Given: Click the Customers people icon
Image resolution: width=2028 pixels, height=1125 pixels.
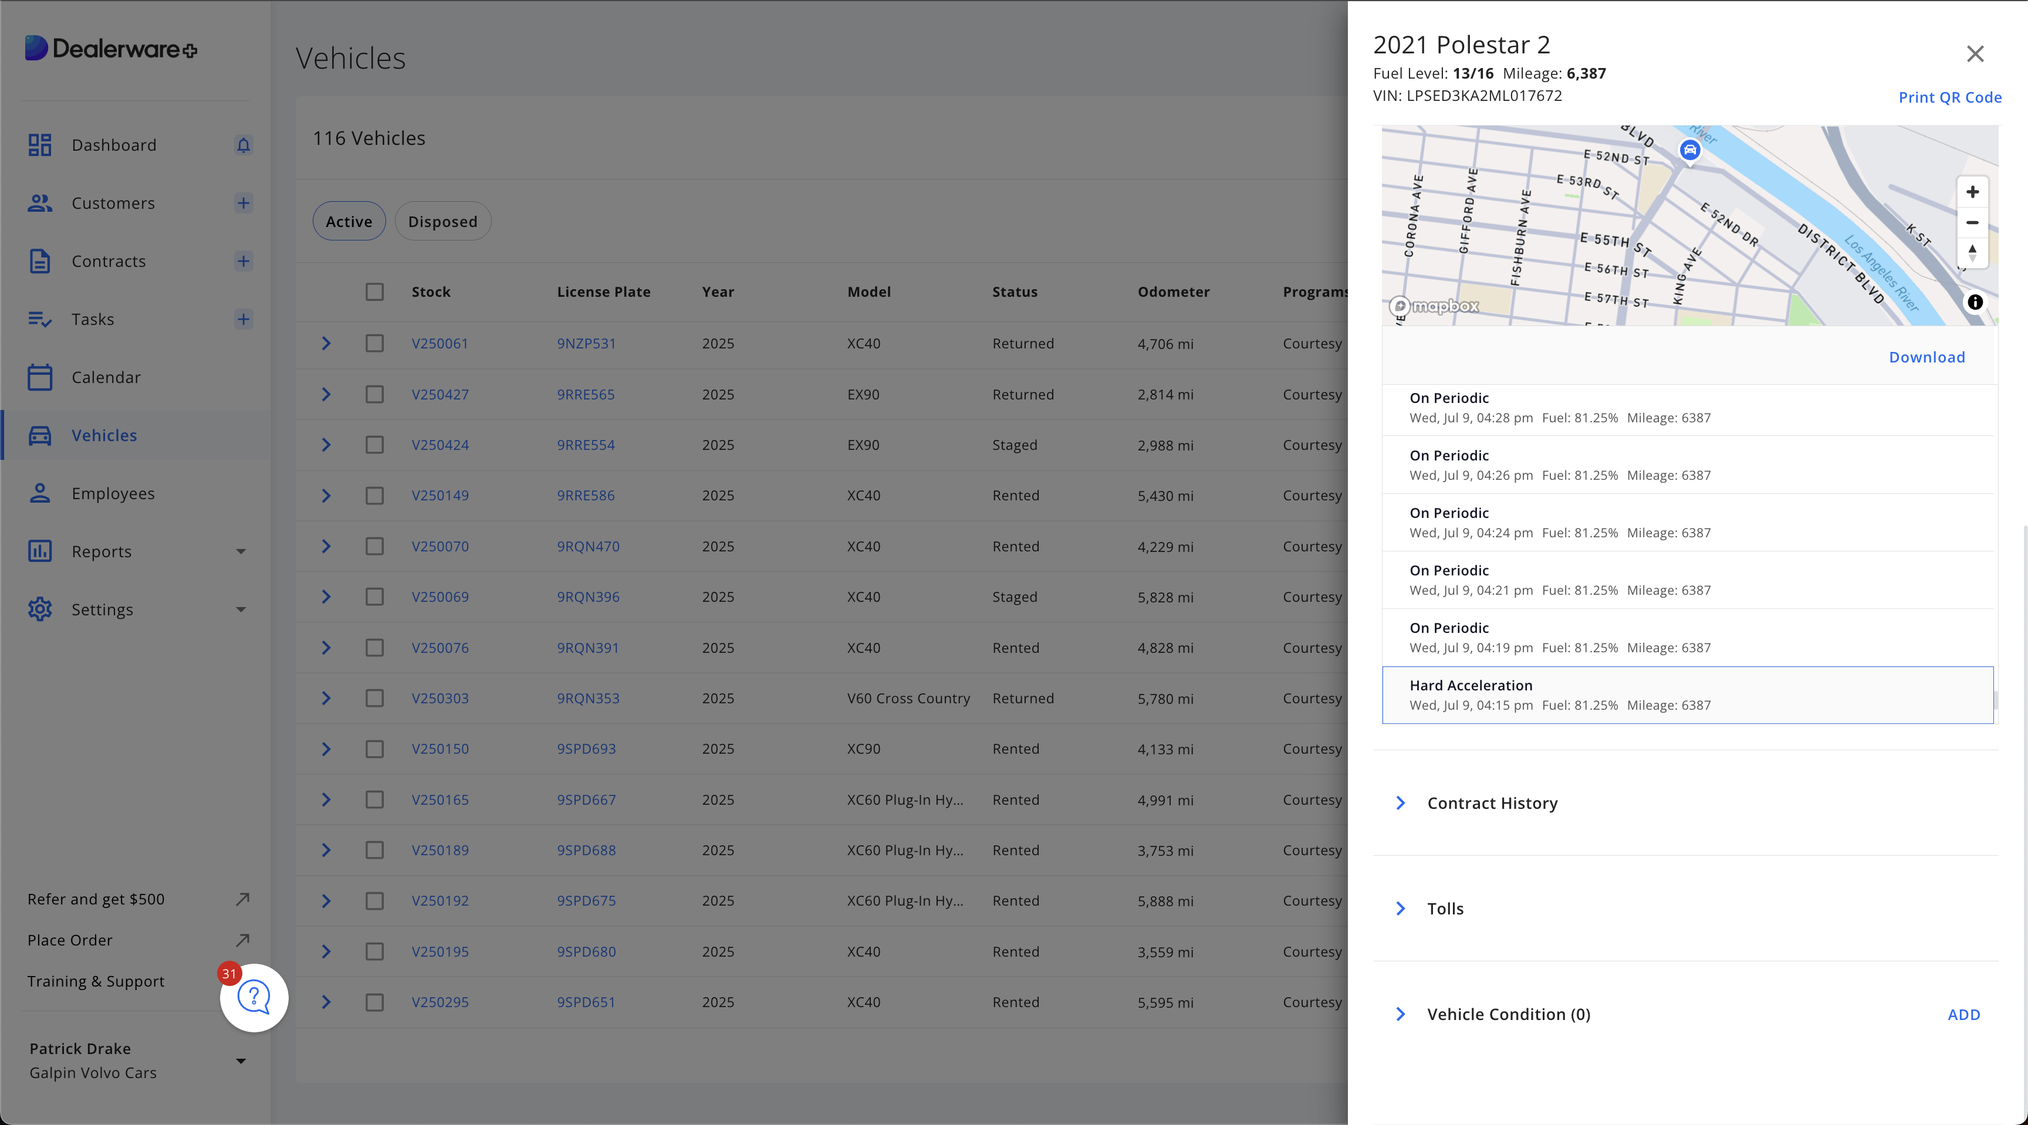Looking at the screenshot, I should (x=40, y=203).
